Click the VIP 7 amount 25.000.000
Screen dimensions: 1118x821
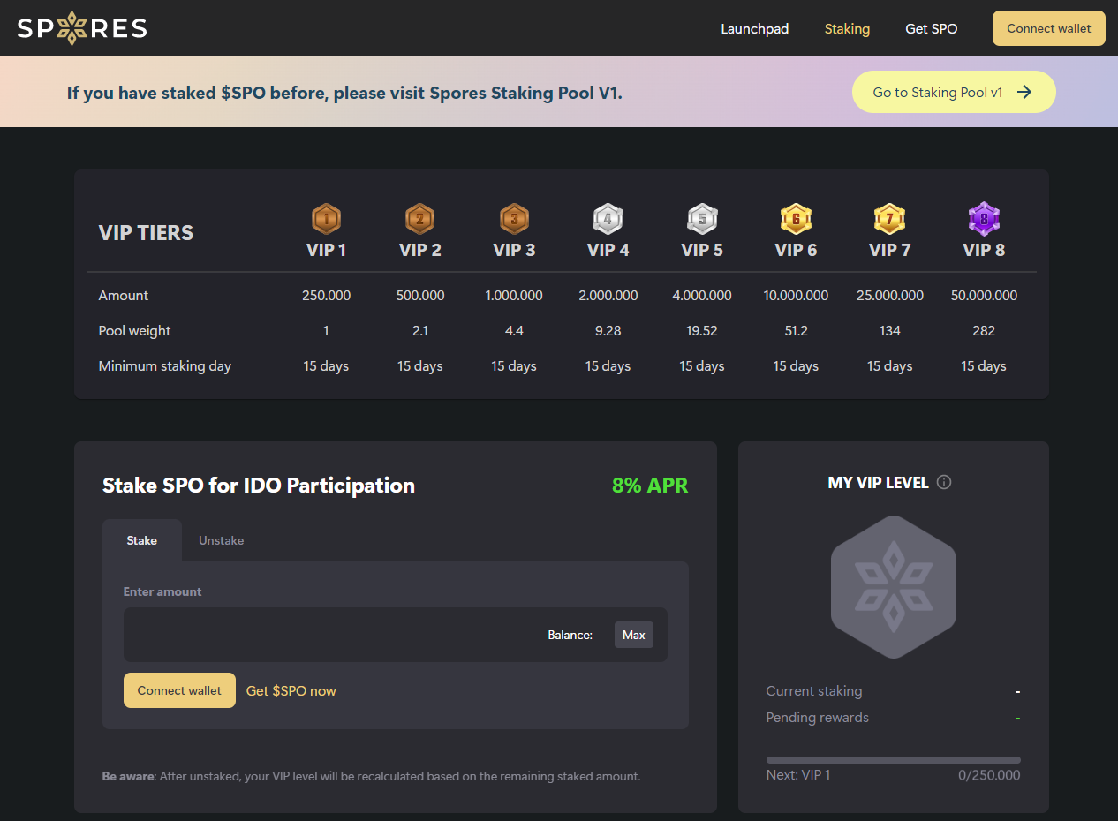click(889, 296)
